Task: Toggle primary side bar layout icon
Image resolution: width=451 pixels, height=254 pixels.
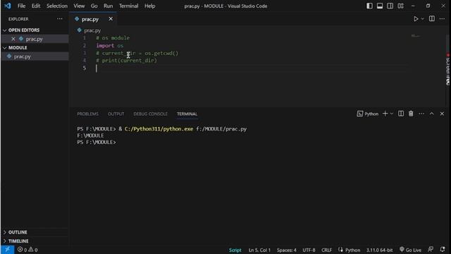Action: (369, 6)
